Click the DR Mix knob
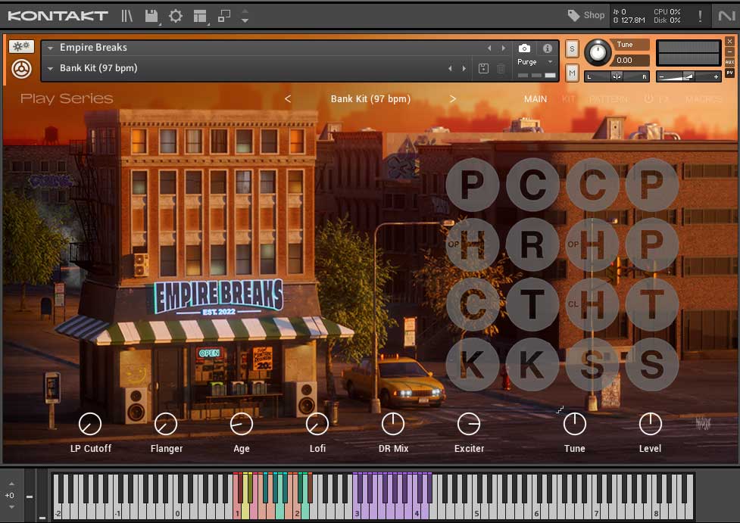Viewport: 740px width, 523px height. click(393, 424)
